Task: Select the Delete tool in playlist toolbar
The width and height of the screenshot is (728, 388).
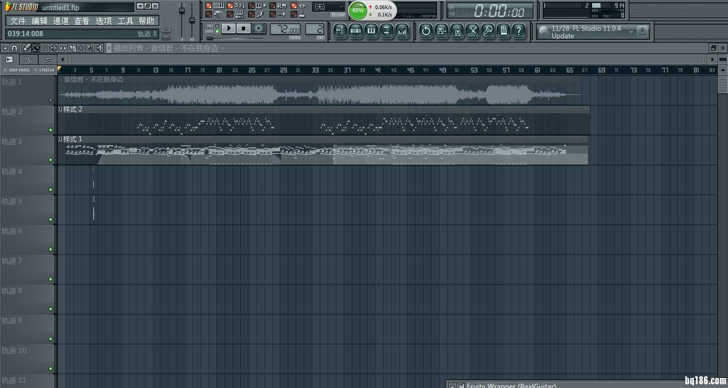Action: pos(45,48)
